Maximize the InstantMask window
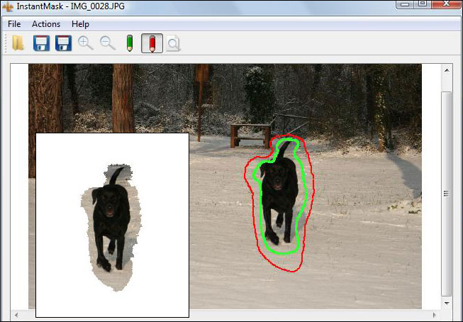The height and width of the screenshot is (322, 463). [423, 5]
